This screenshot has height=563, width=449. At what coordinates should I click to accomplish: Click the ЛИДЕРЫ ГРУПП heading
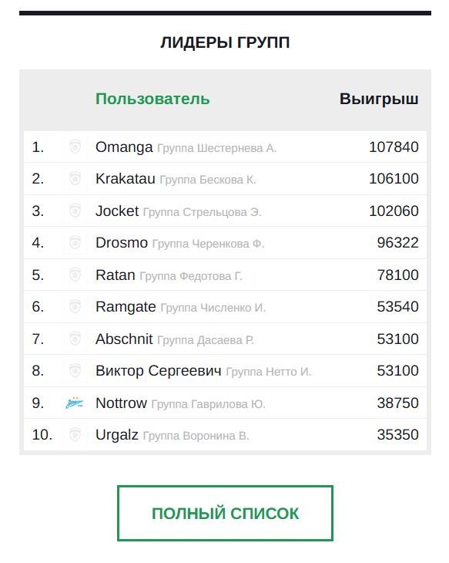point(225,42)
